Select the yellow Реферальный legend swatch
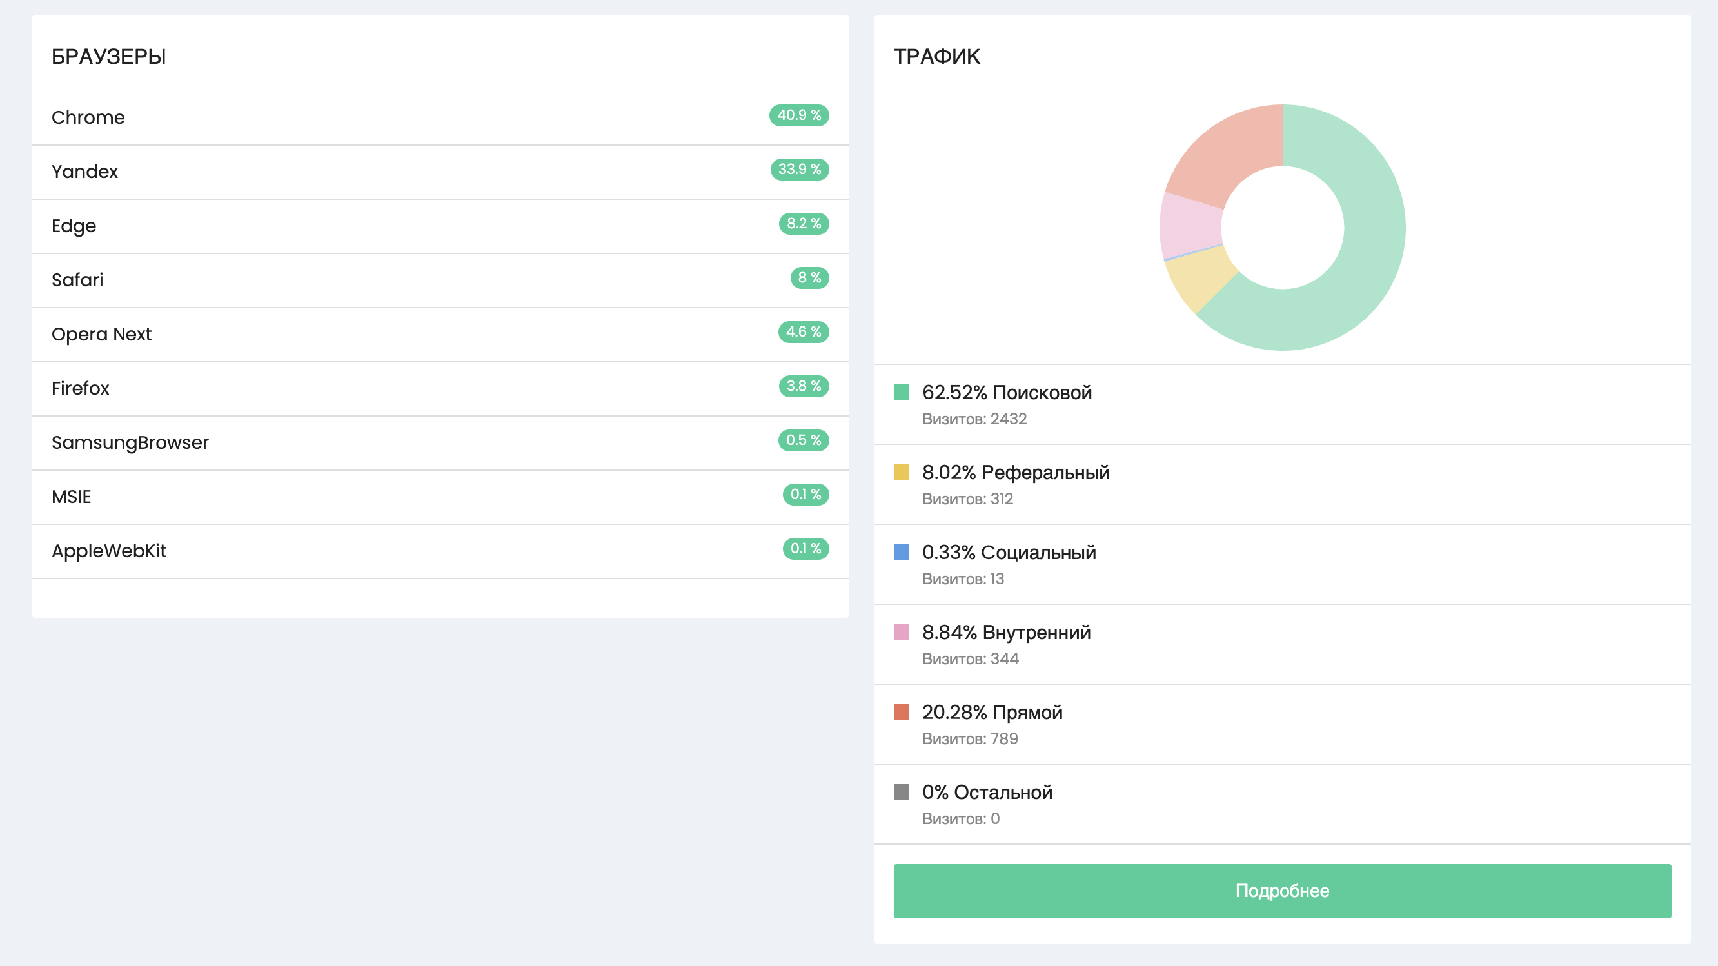The width and height of the screenshot is (1718, 966). click(901, 472)
